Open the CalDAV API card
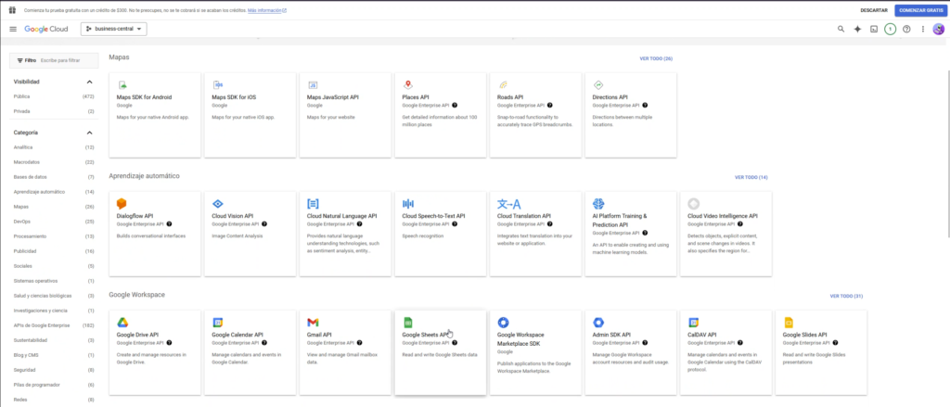This screenshot has height=407, width=950. point(725,352)
